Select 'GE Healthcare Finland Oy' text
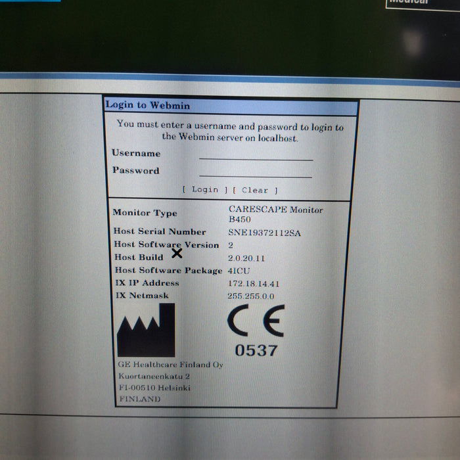460x460 pixels. [x=170, y=365]
